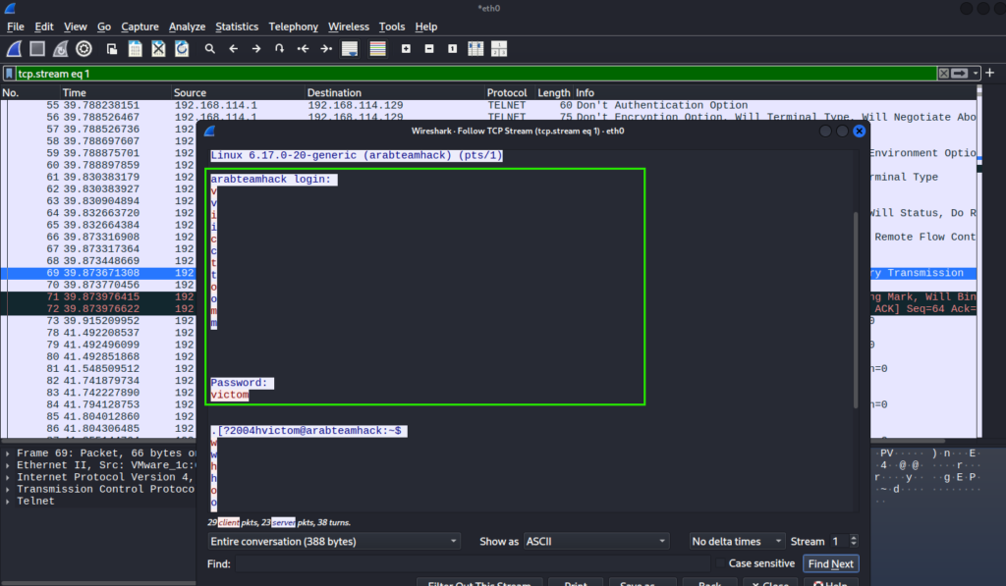Open the Statistics menu
This screenshot has height=586, width=1006.
(x=237, y=27)
